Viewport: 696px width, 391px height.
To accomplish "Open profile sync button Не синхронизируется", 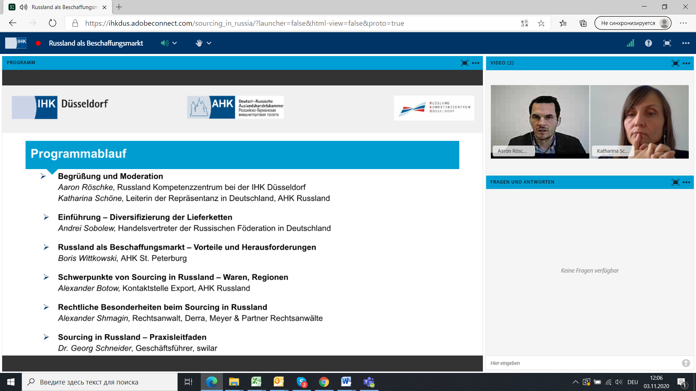I will point(633,23).
